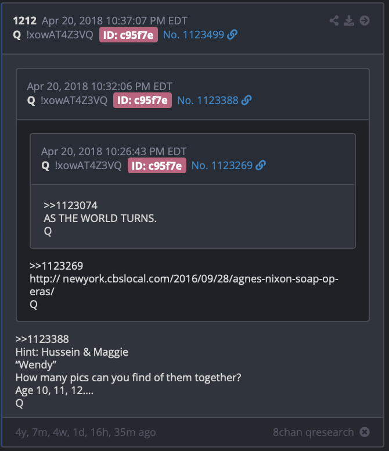Follow the >>1123074 reply reference
Image resolution: width=389 pixels, height=451 pixels.
71,205
